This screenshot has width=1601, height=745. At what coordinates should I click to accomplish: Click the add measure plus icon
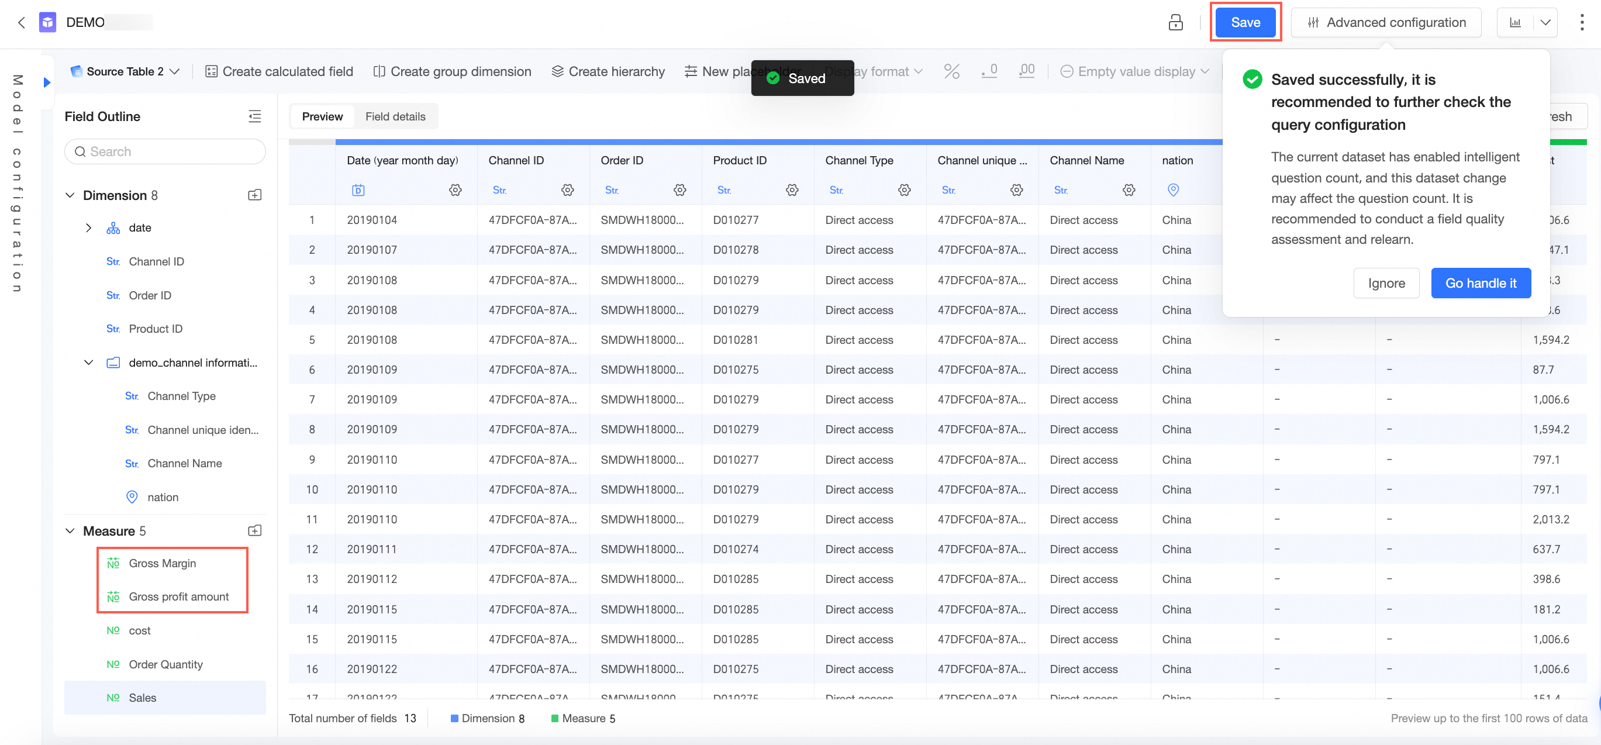pyautogui.click(x=254, y=530)
